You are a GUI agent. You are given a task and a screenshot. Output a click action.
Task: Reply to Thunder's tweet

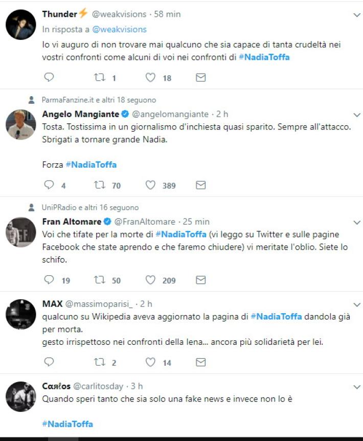[49, 77]
